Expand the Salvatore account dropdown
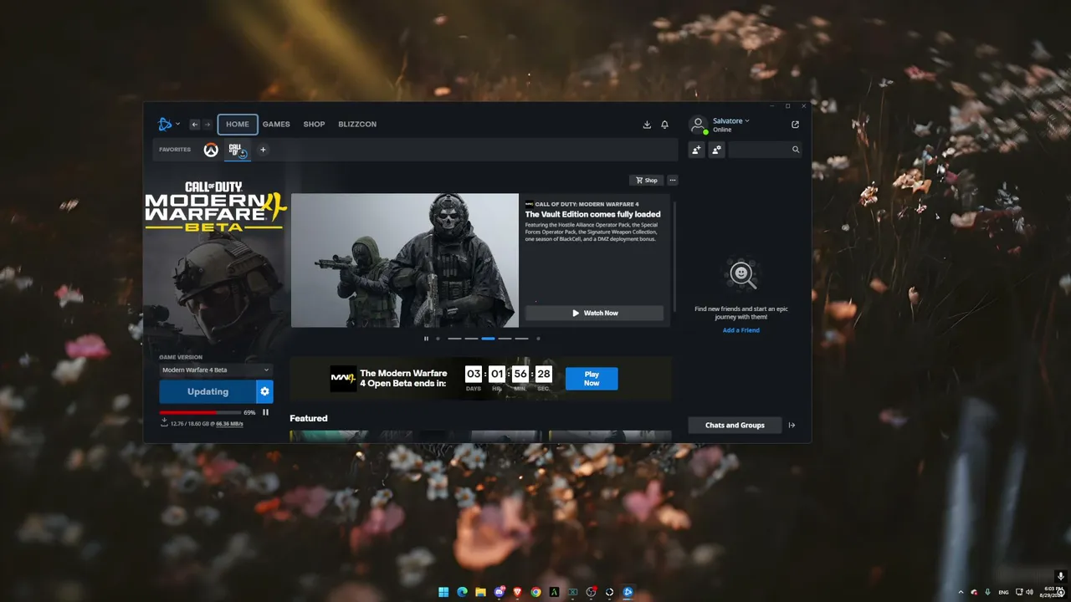Screen dimensions: 1071x602 pyautogui.click(x=731, y=121)
